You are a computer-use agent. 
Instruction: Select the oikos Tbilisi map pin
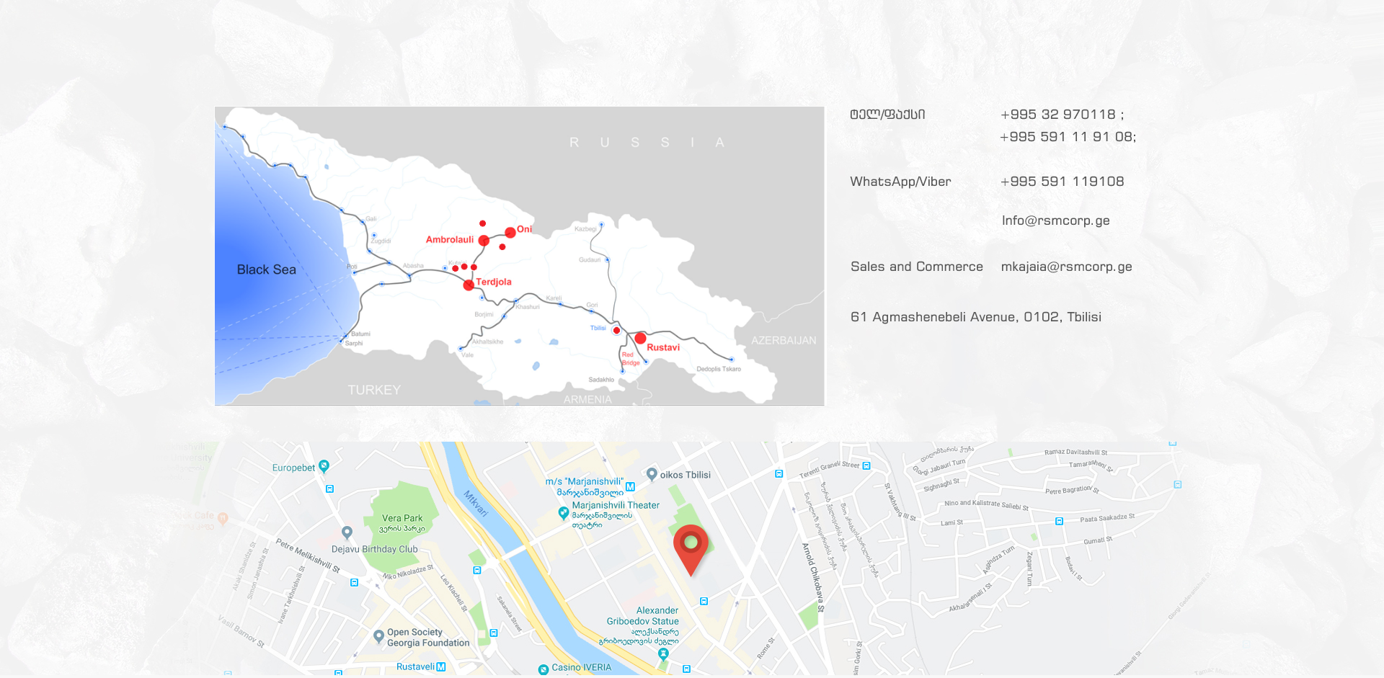(652, 474)
